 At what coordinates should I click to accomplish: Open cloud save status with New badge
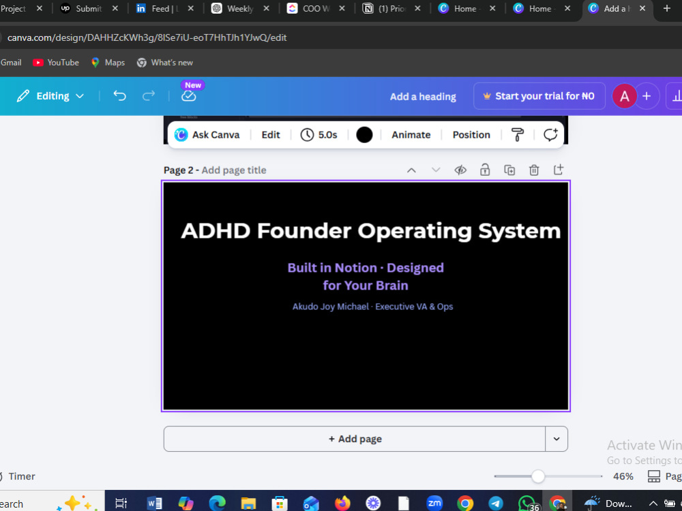[x=189, y=95]
